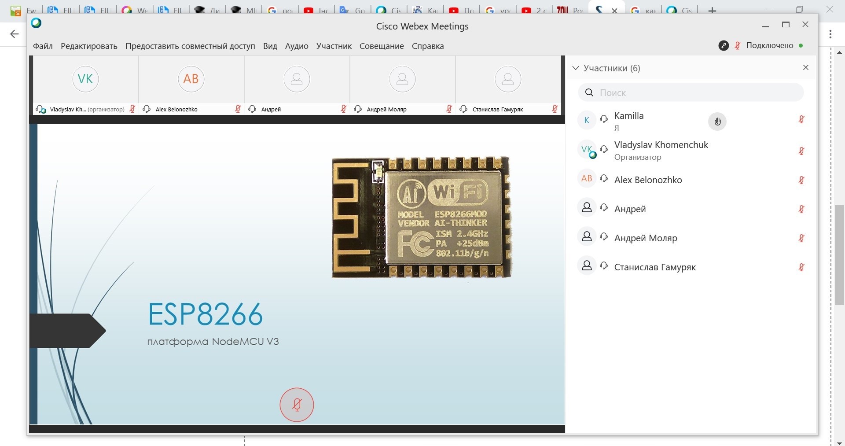Open the Участник menu
The image size is (845, 446).
coord(334,46)
